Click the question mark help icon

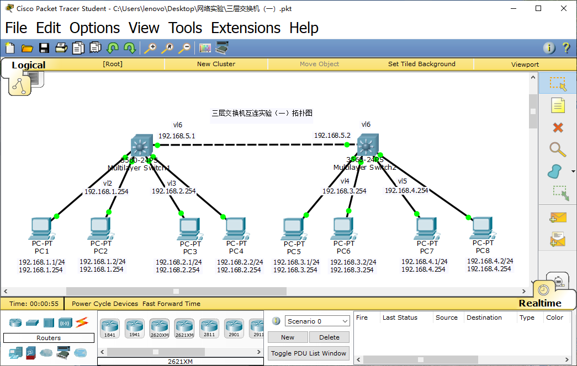click(566, 48)
